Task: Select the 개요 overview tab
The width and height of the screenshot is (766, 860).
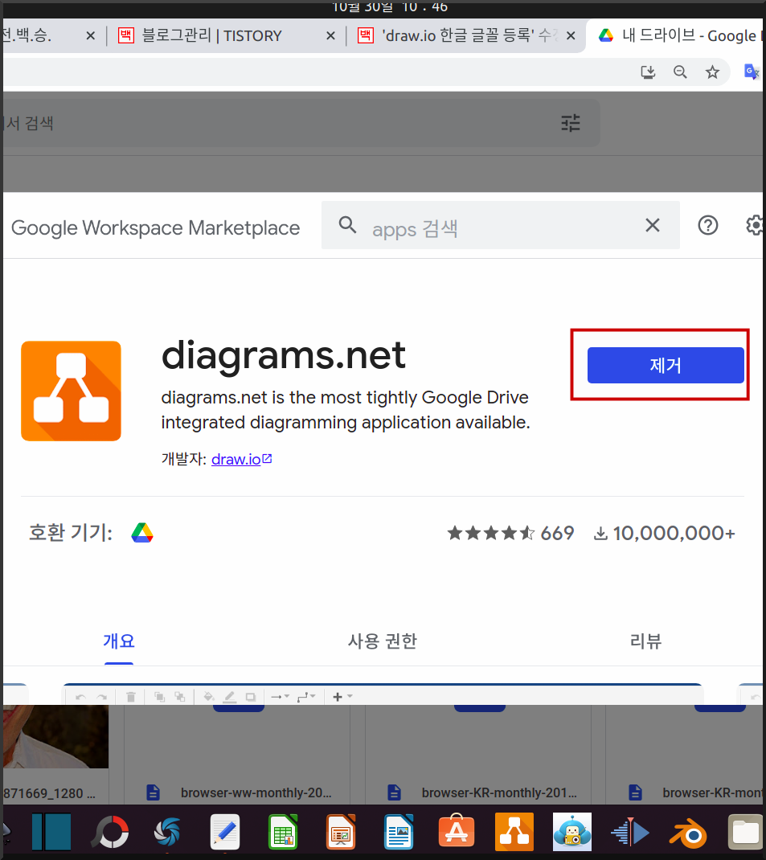Action: tap(119, 641)
